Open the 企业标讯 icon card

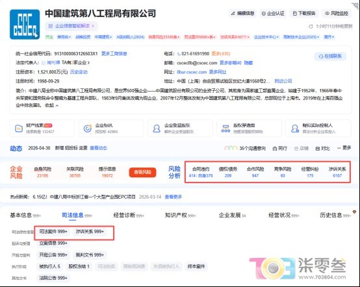pyautogui.click(x=111, y=129)
